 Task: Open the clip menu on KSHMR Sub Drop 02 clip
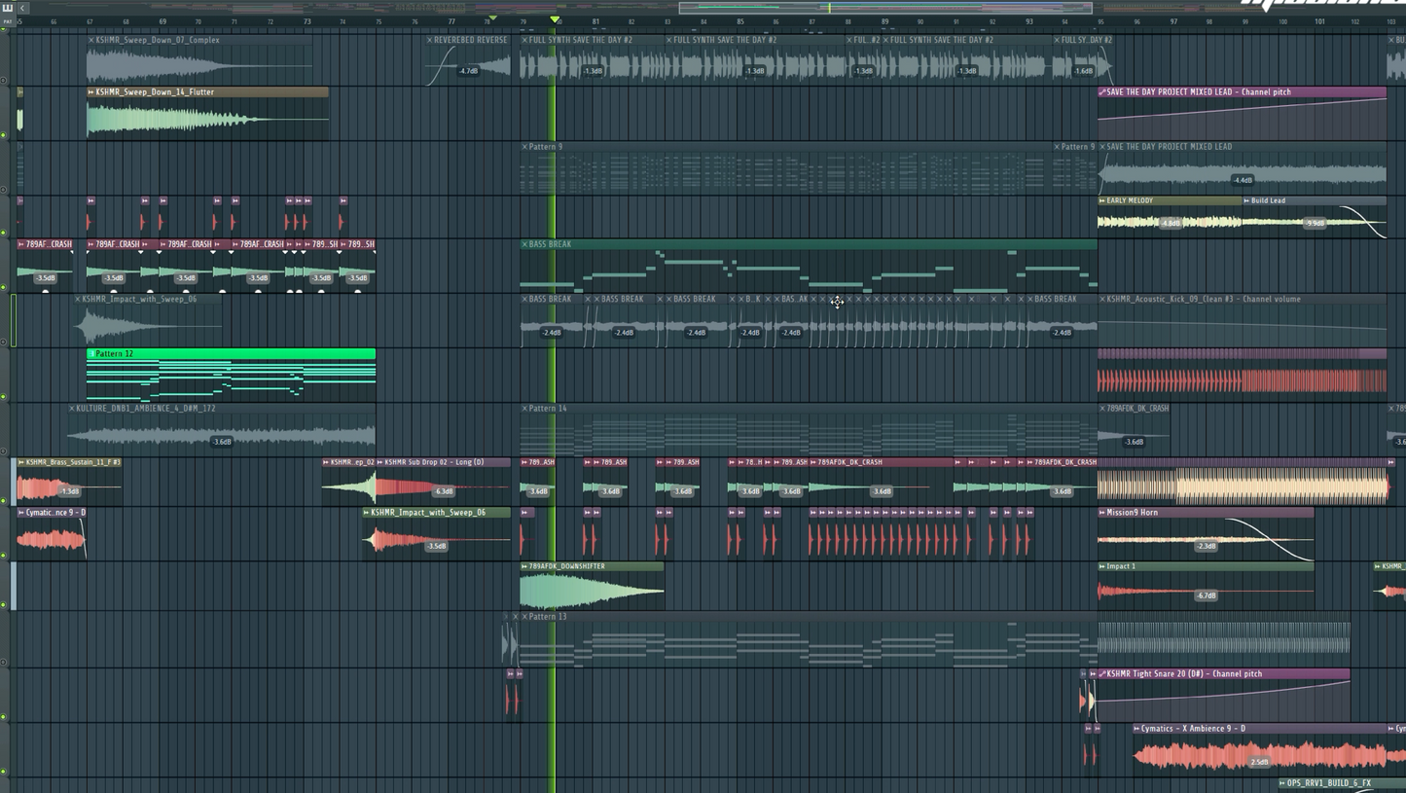[x=379, y=461]
